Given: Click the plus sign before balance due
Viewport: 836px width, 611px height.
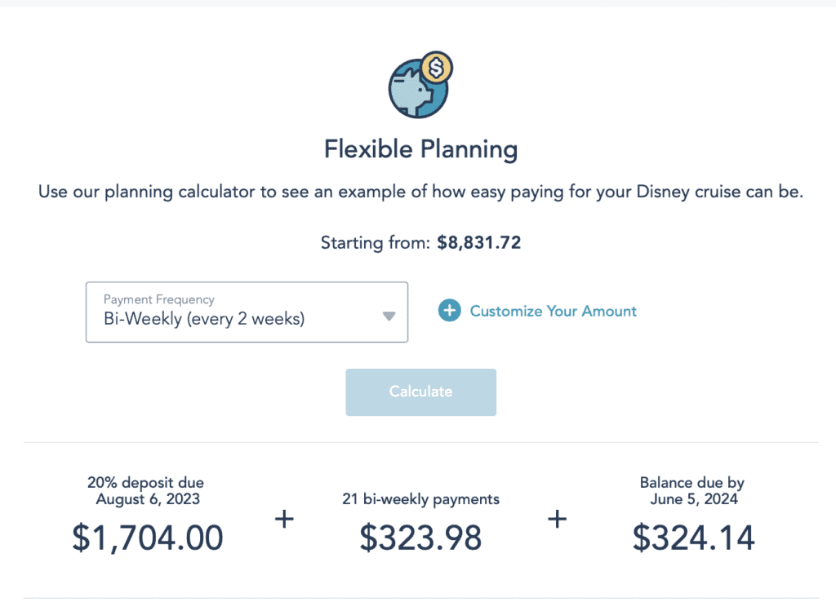Looking at the screenshot, I should click(x=557, y=519).
